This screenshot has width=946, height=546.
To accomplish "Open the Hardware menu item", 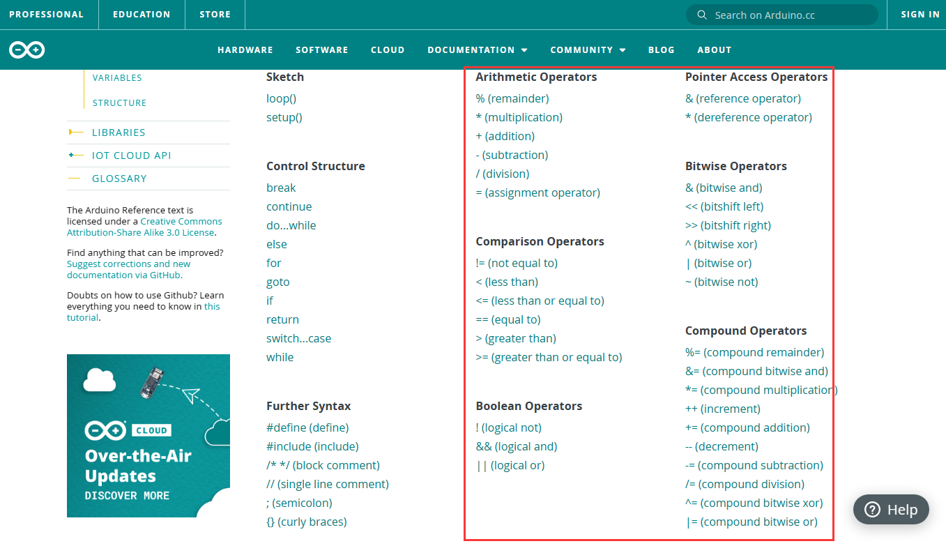I will [245, 50].
